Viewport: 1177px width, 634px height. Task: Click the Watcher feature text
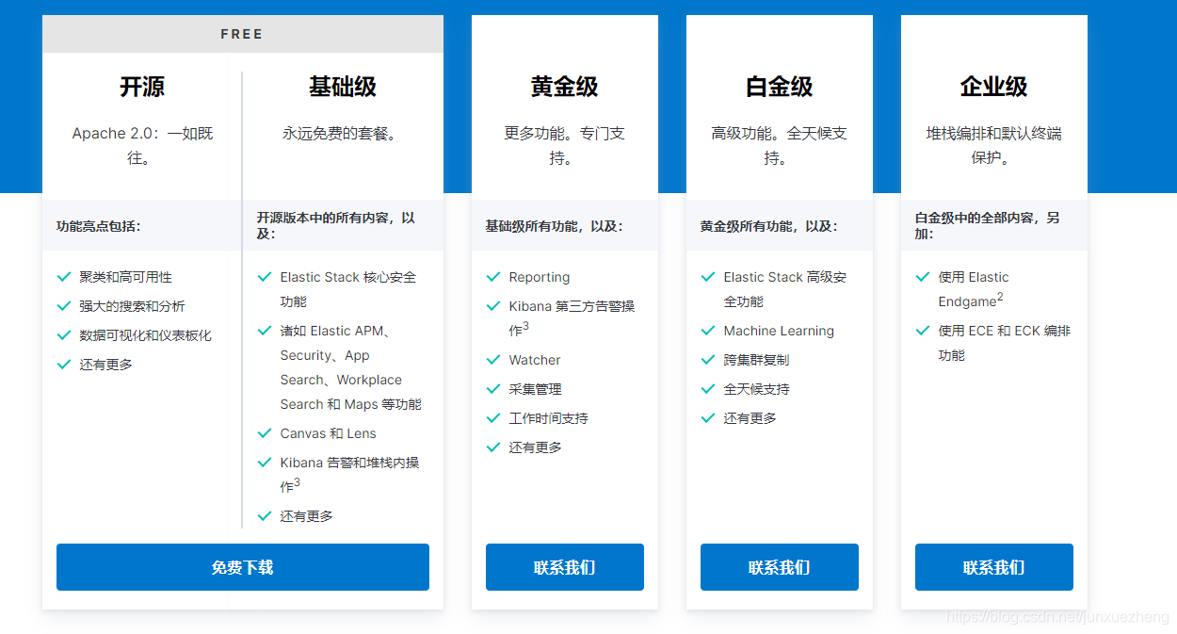(535, 360)
